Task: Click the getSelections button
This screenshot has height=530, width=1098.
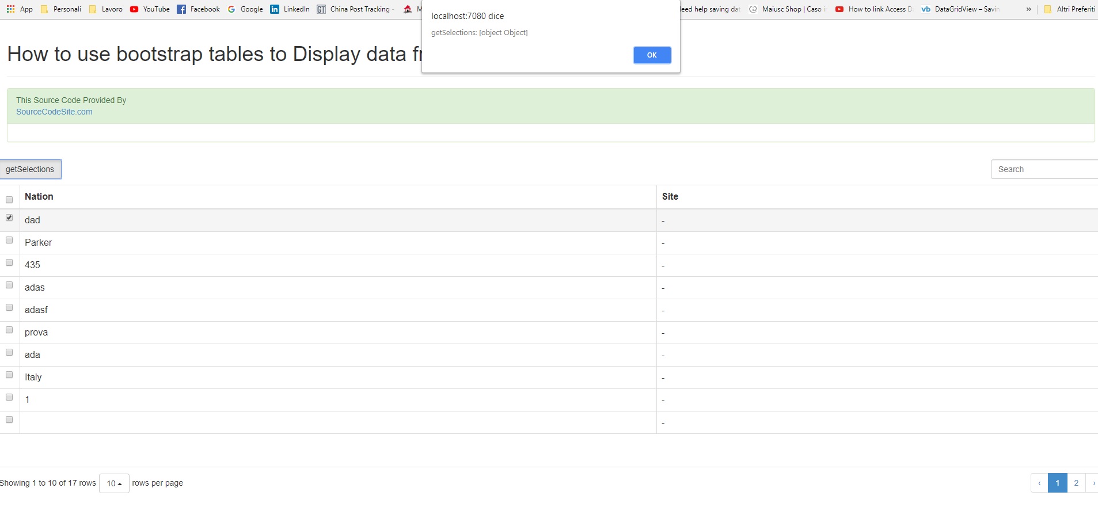Action: [30, 169]
